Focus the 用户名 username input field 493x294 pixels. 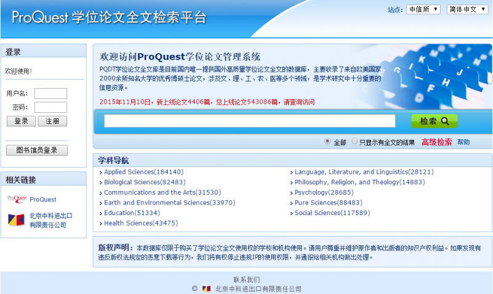pyautogui.click(x=51, y=94)
